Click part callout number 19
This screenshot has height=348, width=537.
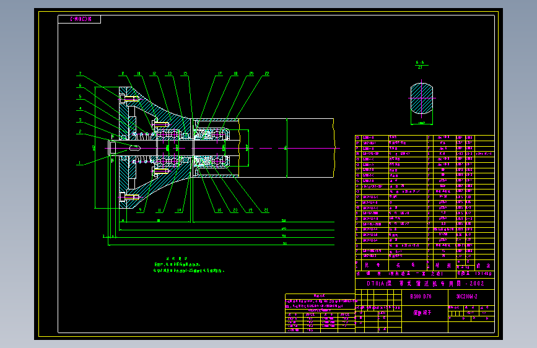pyautogui.click(x=250, y=210)
